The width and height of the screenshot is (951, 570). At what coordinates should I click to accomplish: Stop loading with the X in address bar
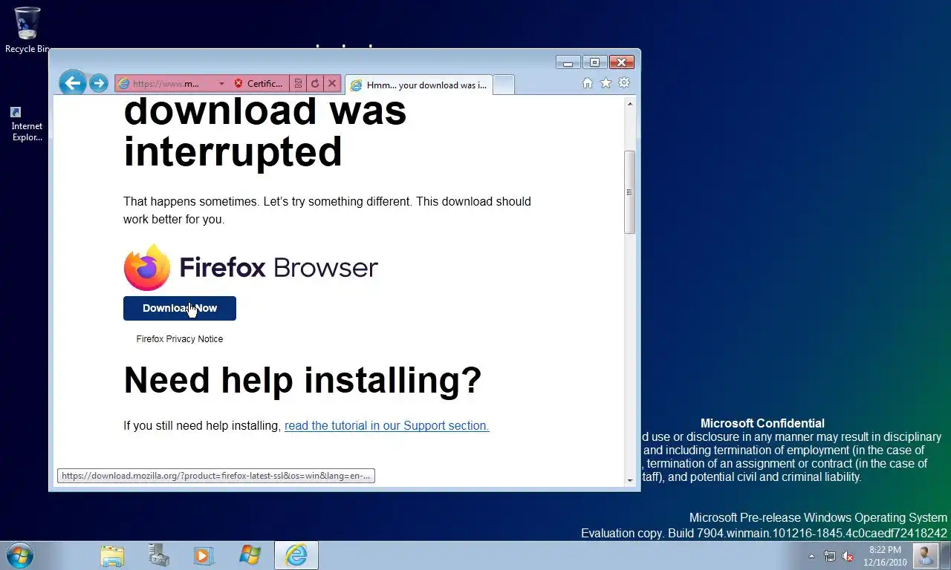click(x=332, y=84)
